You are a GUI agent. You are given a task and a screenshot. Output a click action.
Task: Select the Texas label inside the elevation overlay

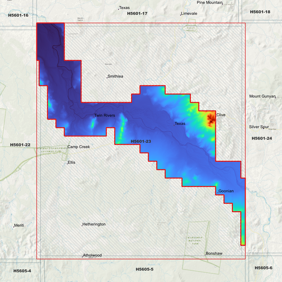click(x=180, y=124)
